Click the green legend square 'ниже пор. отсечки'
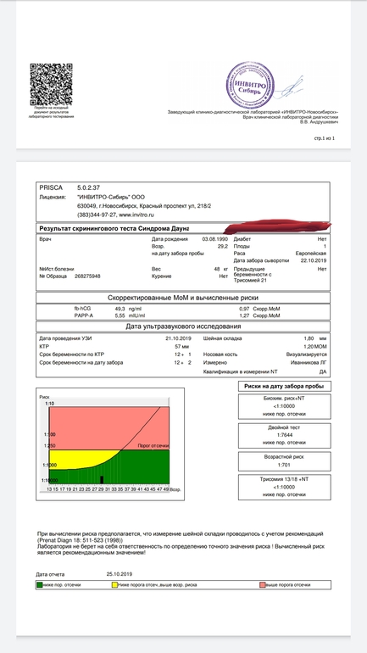 point(40,584)
